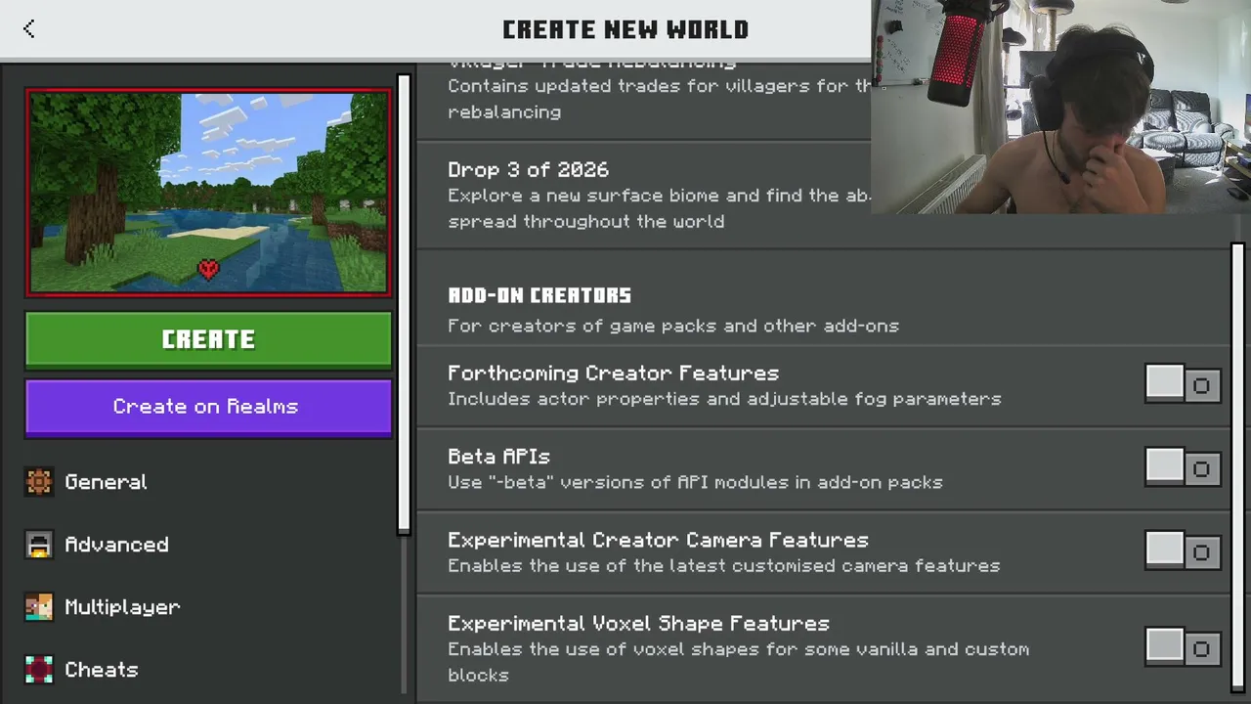Click the camera features description text
The width and height of the screenshot is (1251, 704).
click(x=724, y=566)
